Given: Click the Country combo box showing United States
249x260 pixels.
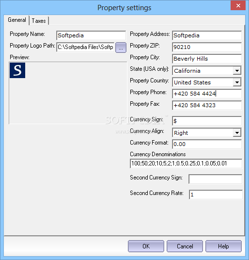Looking at the screenshot, I should 207,82.
